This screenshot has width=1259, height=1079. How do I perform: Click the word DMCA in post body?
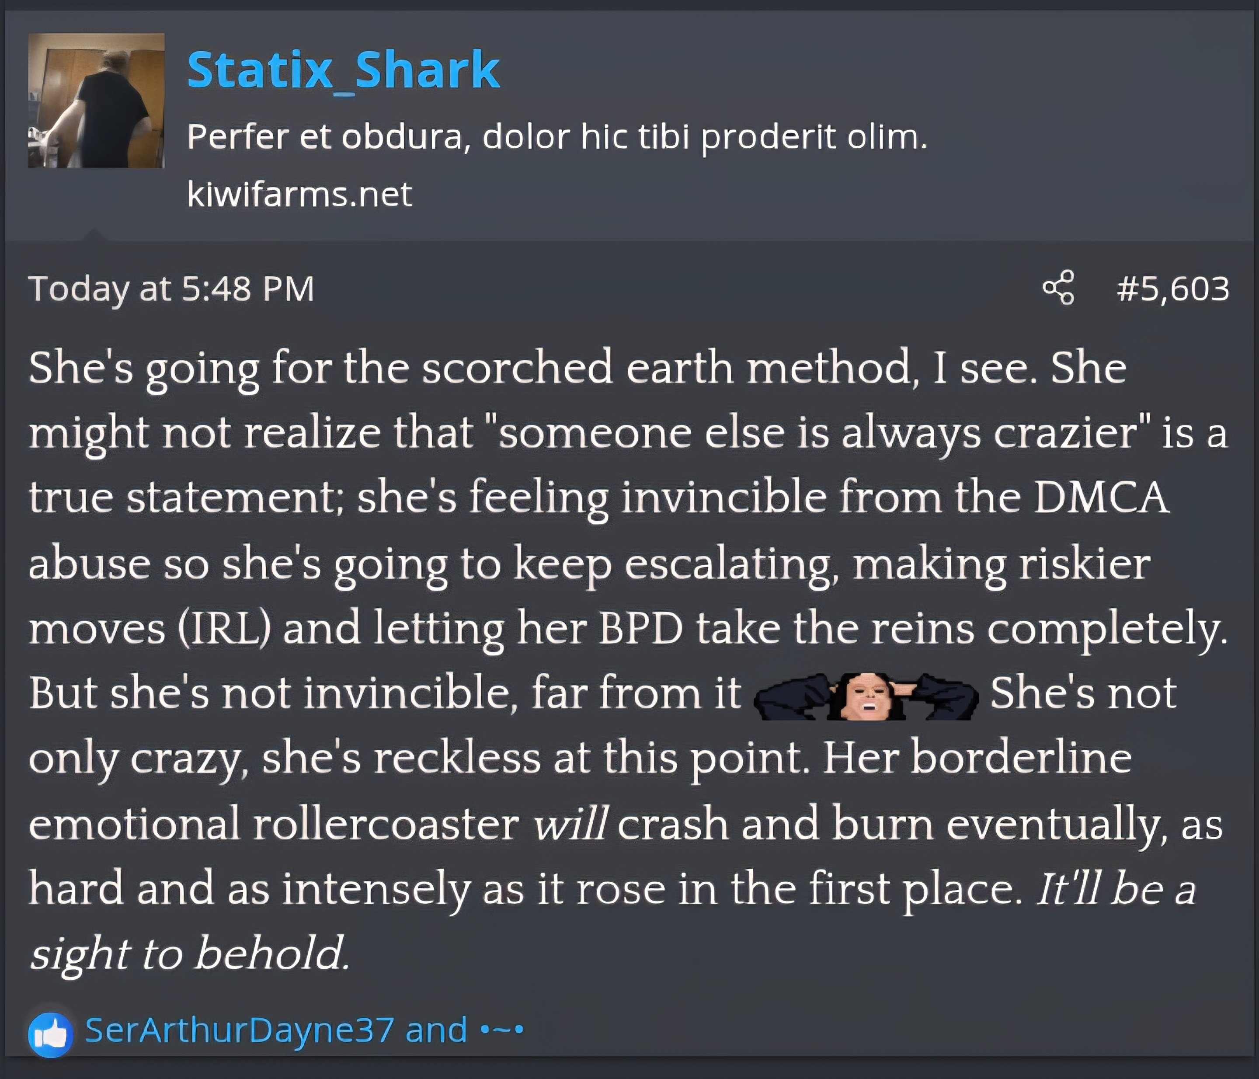(x=1102, y=498)
